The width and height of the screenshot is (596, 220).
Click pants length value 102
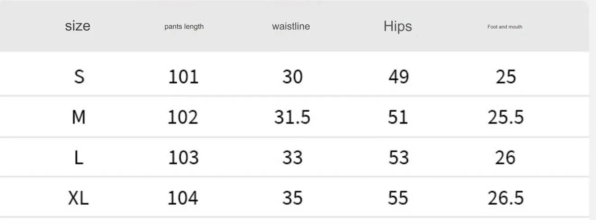tap(183, 117)
